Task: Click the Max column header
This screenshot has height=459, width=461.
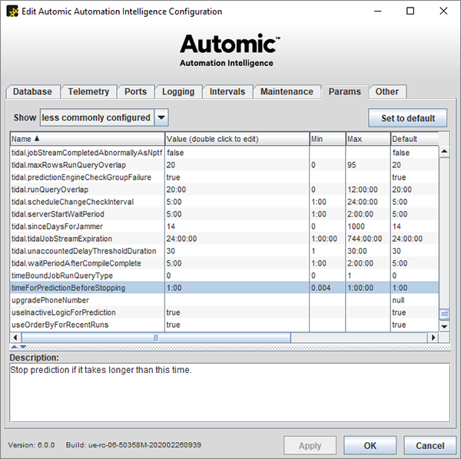Action: [x=368, y=139]
